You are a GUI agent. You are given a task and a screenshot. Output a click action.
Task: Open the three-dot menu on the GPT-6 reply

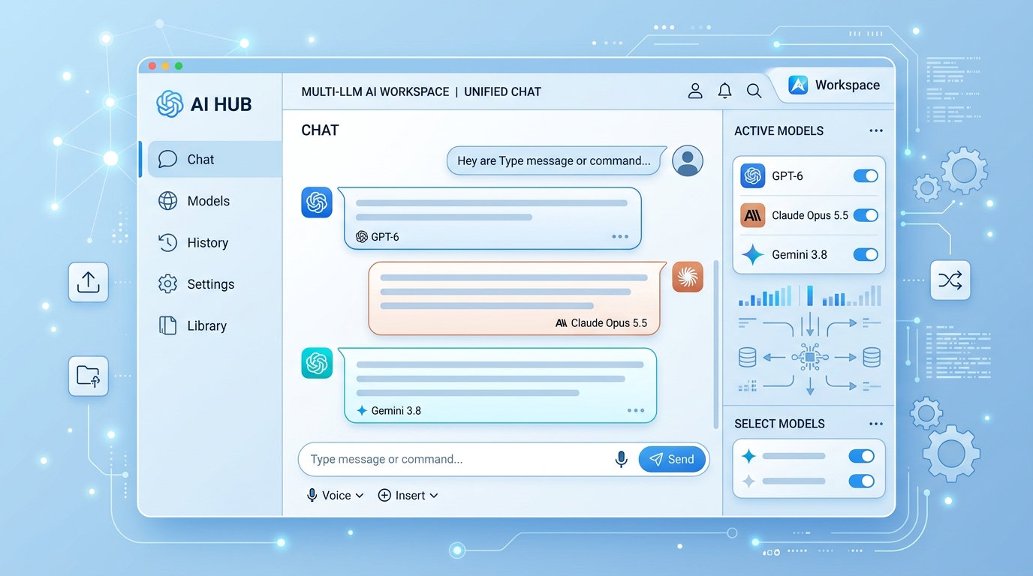click(x=620, y=237)
